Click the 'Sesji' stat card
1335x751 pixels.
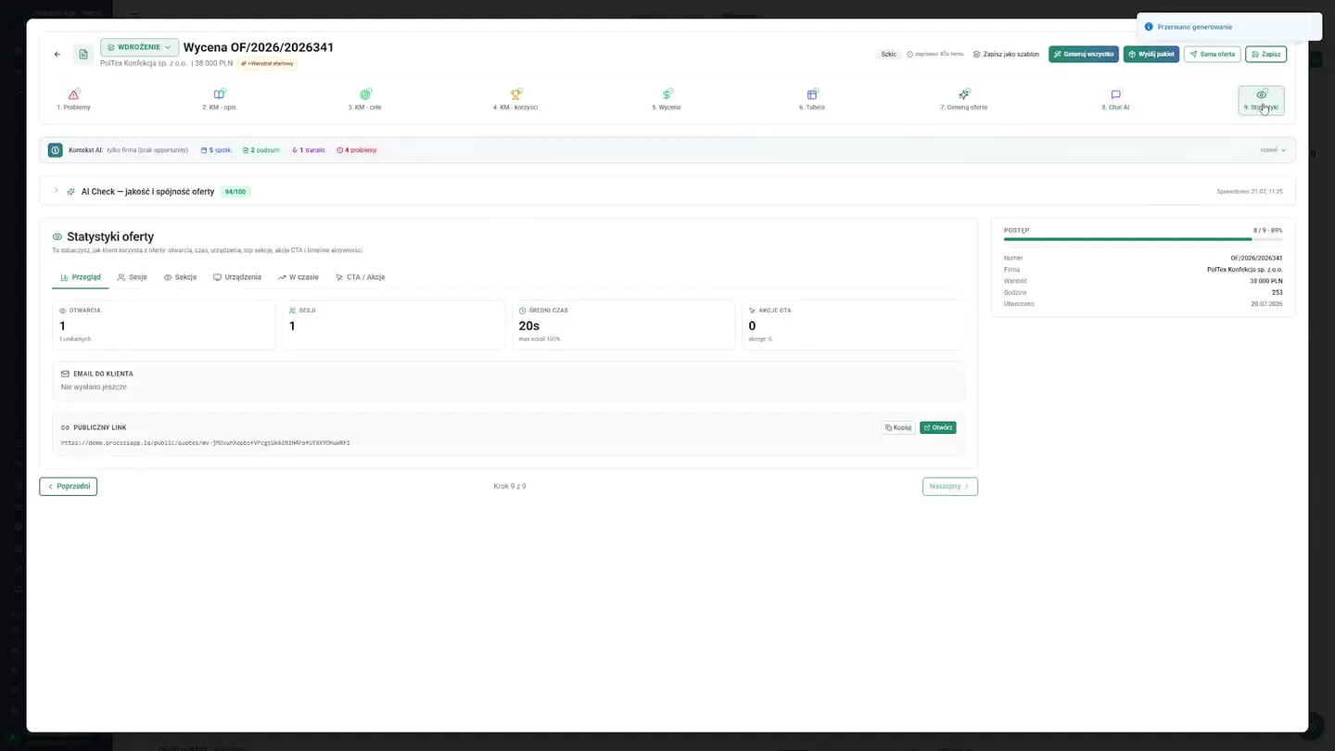(394, 325)
